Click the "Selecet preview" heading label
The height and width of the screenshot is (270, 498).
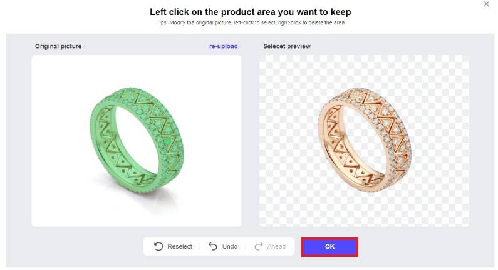[x=287, y=46]
